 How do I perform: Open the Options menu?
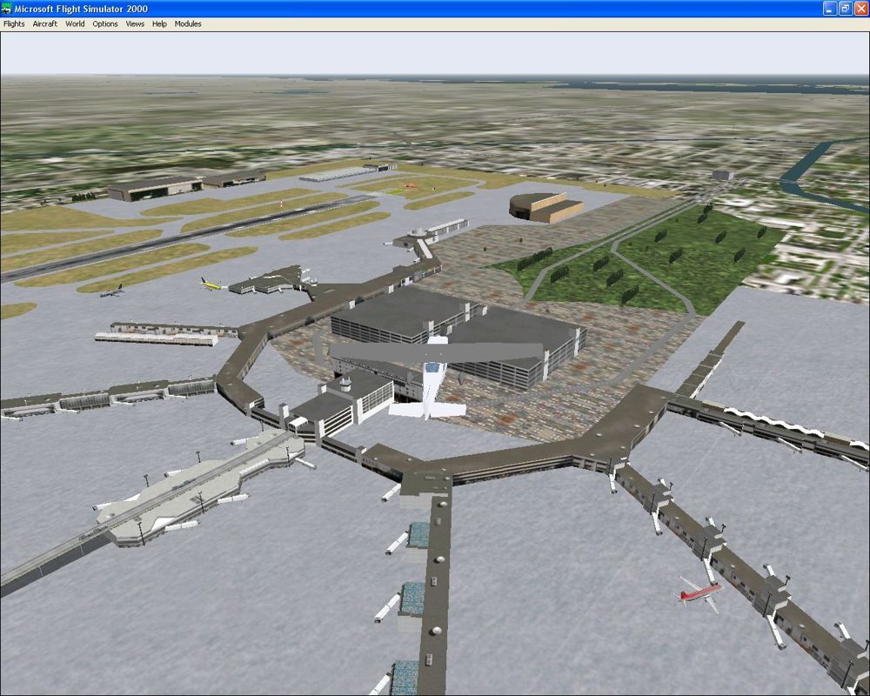[x=105, y=23]
